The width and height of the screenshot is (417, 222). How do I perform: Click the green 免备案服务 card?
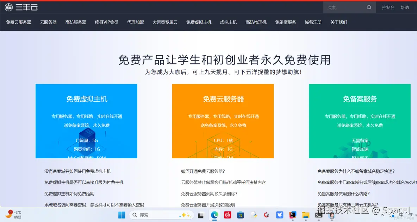(x=360, y=121)
